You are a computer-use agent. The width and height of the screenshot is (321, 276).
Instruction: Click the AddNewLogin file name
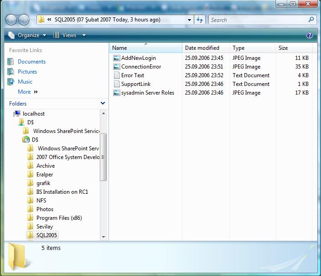point(139,58)
